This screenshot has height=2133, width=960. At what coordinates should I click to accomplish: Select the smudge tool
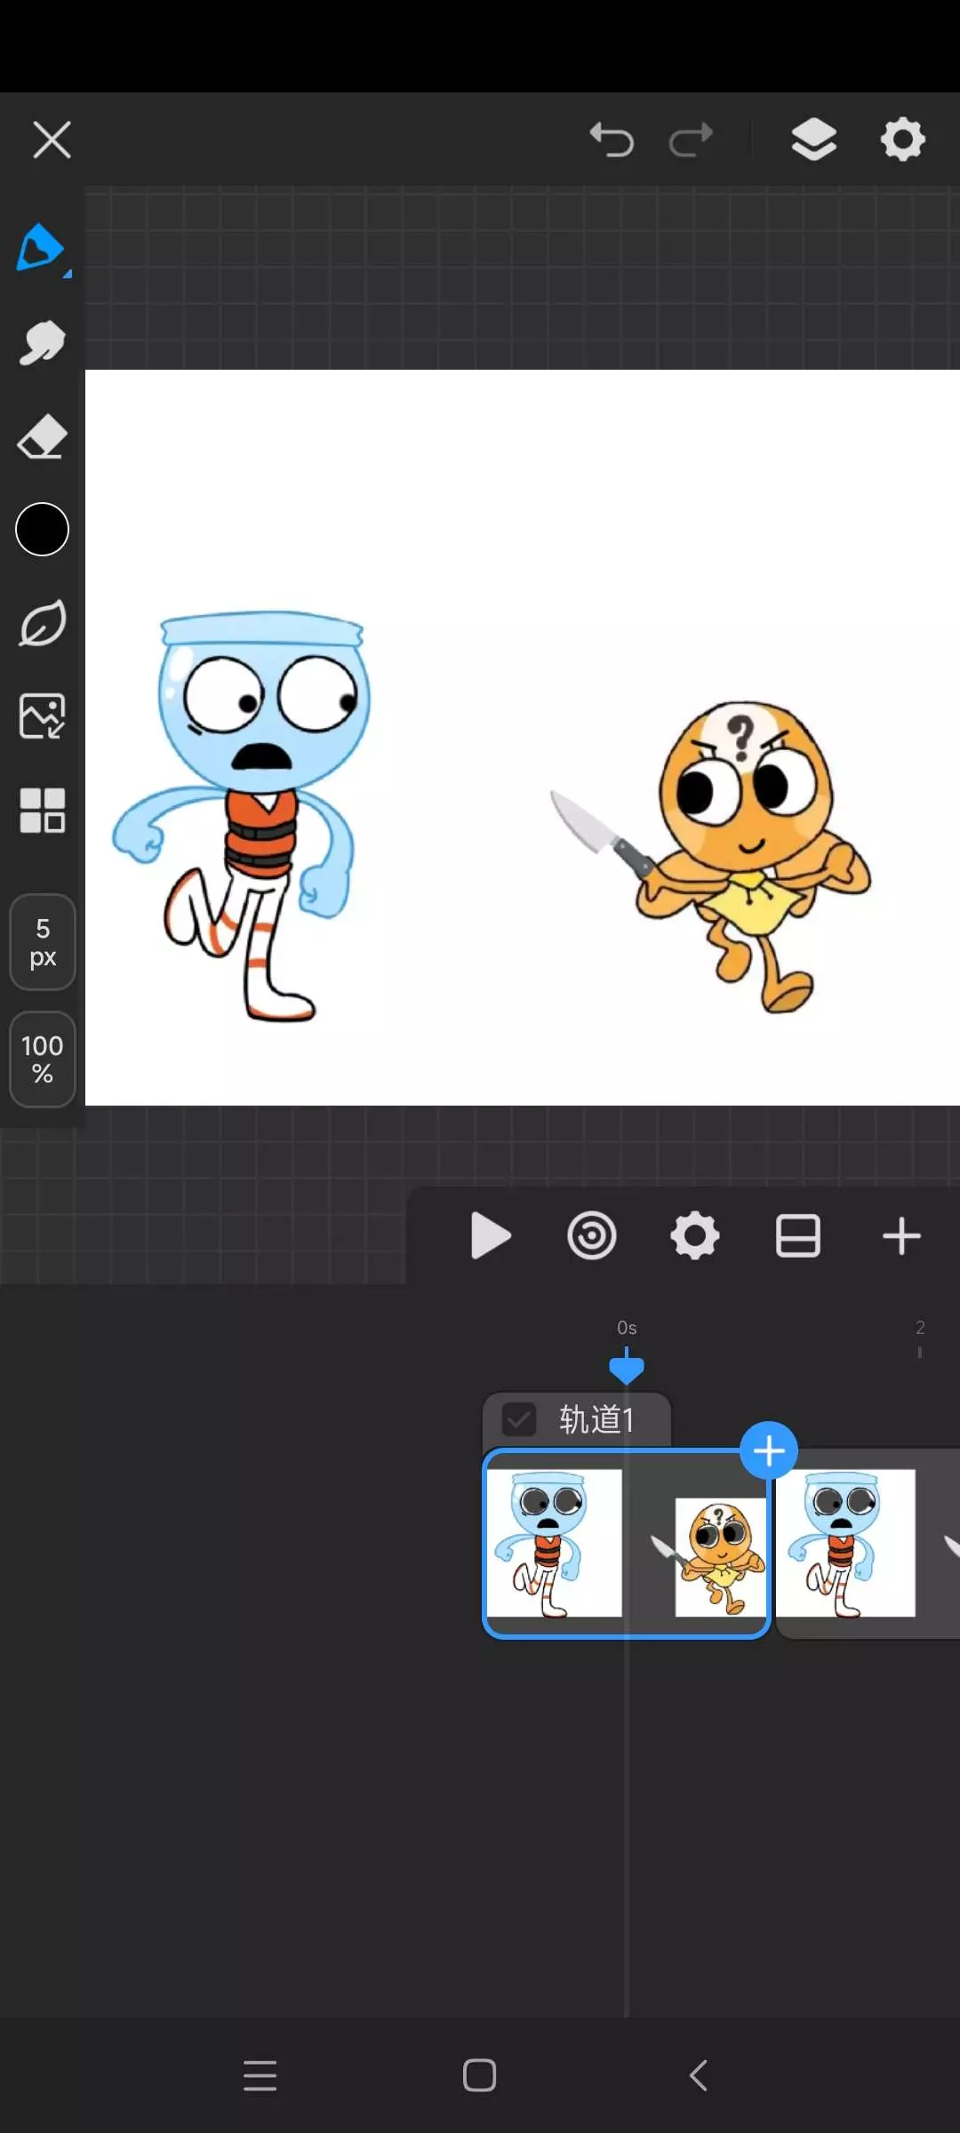tap(42, 343)
